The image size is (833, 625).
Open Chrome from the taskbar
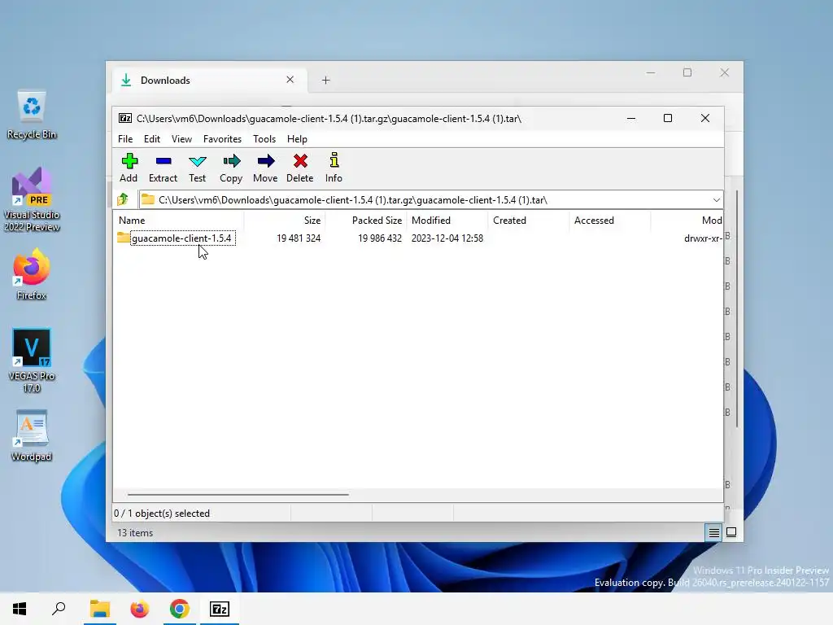pos(180,609)
